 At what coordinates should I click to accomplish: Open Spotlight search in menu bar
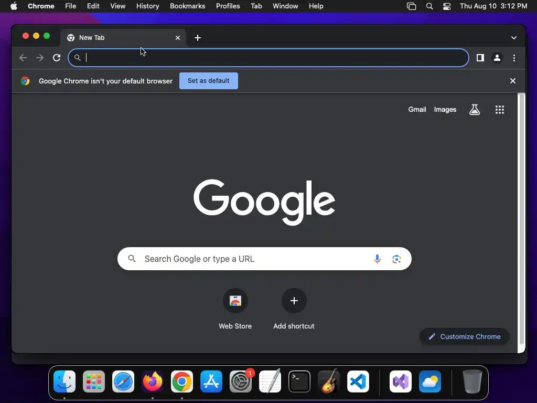[x=429, y=6]
